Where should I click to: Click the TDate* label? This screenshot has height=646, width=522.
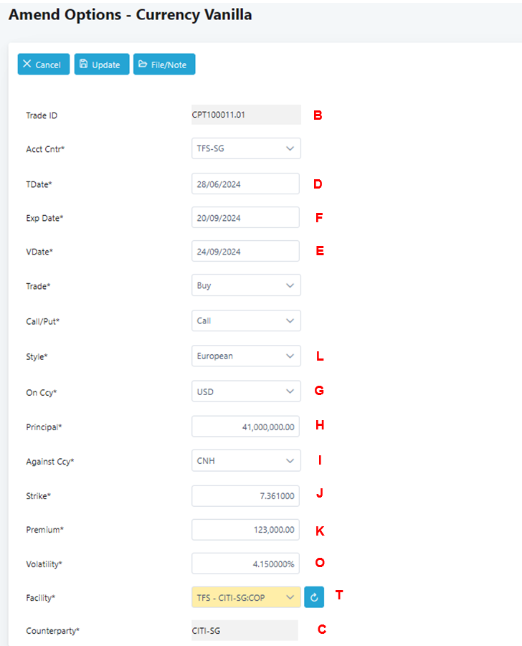39,184
